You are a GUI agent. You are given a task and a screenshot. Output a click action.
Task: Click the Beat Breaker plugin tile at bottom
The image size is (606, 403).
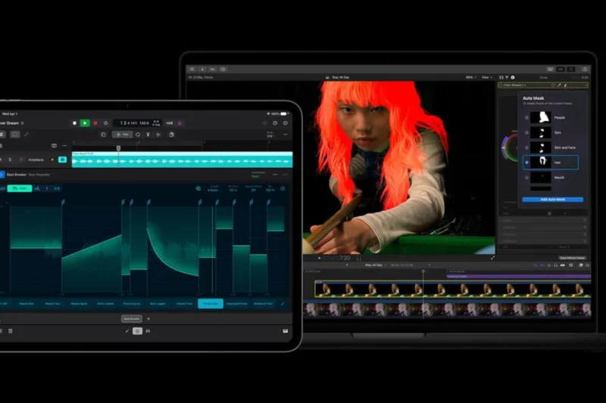pos(132,318)
